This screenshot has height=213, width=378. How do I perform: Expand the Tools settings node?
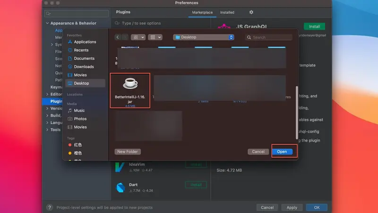47,130
